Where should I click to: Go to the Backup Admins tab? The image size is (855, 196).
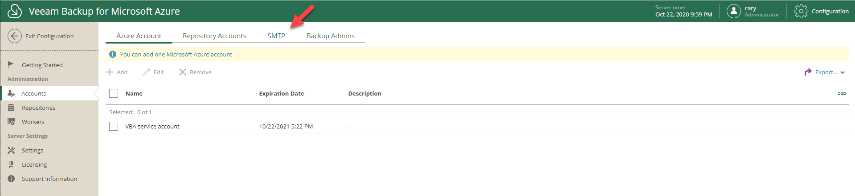(331, 36)
